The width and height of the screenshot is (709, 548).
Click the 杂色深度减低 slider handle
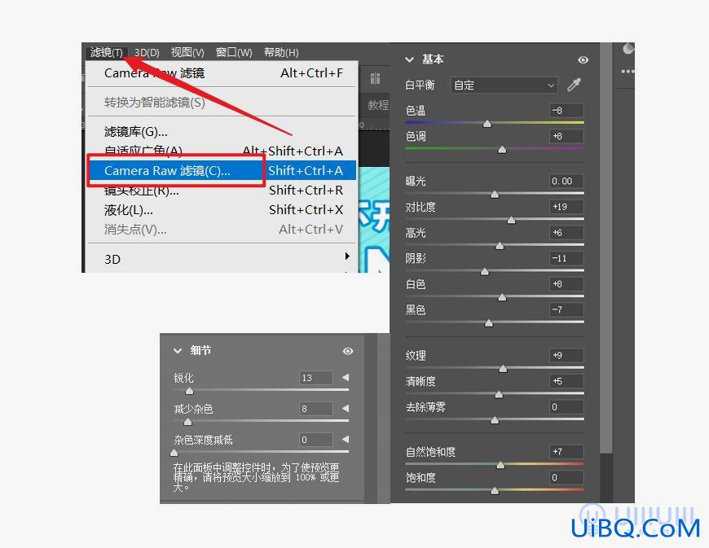point(174,452)
